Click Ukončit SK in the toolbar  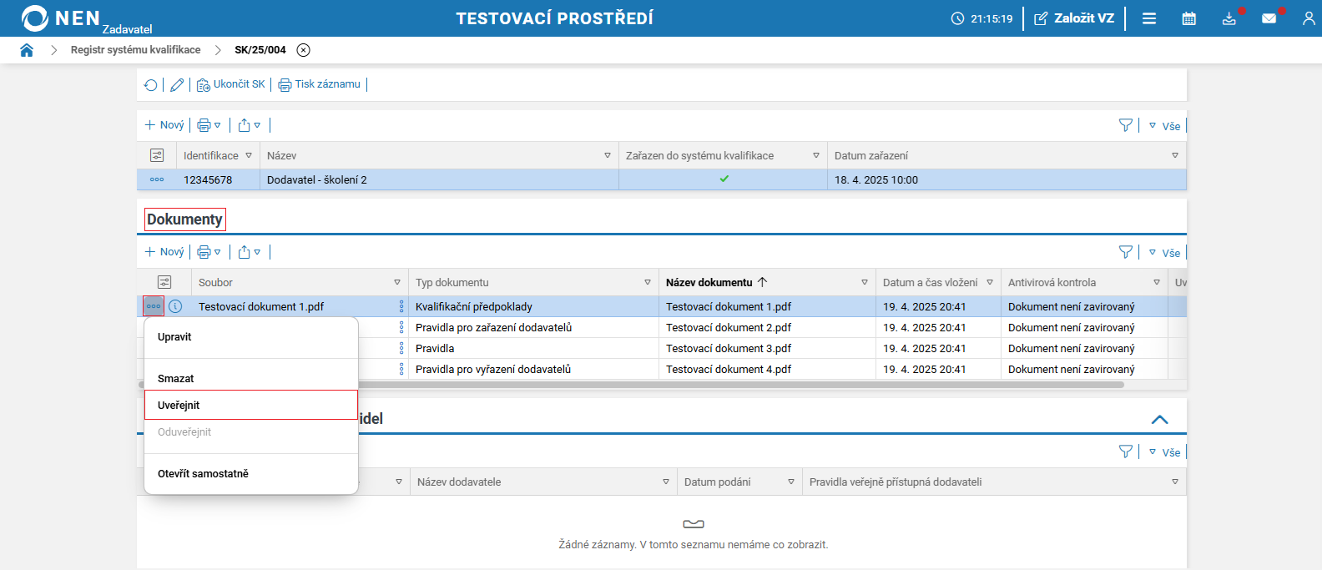tap(231, 84)
